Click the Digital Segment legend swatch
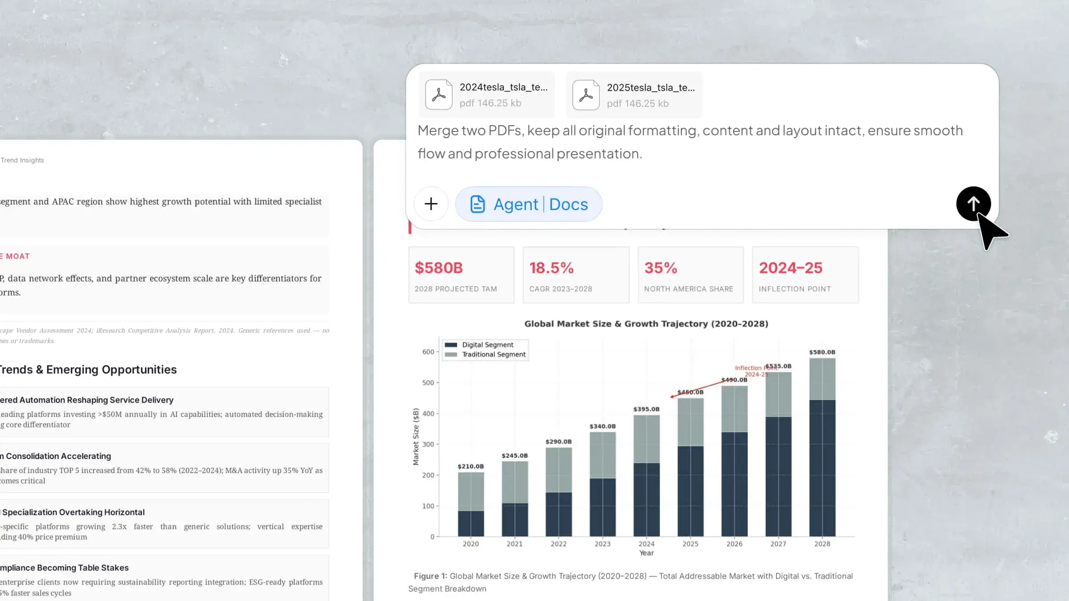Viewport: 1069px width, 601px height. [x=451, y=345]
